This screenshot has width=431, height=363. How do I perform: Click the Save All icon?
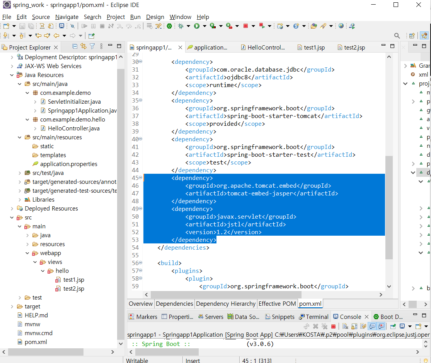tap(31, 26)
